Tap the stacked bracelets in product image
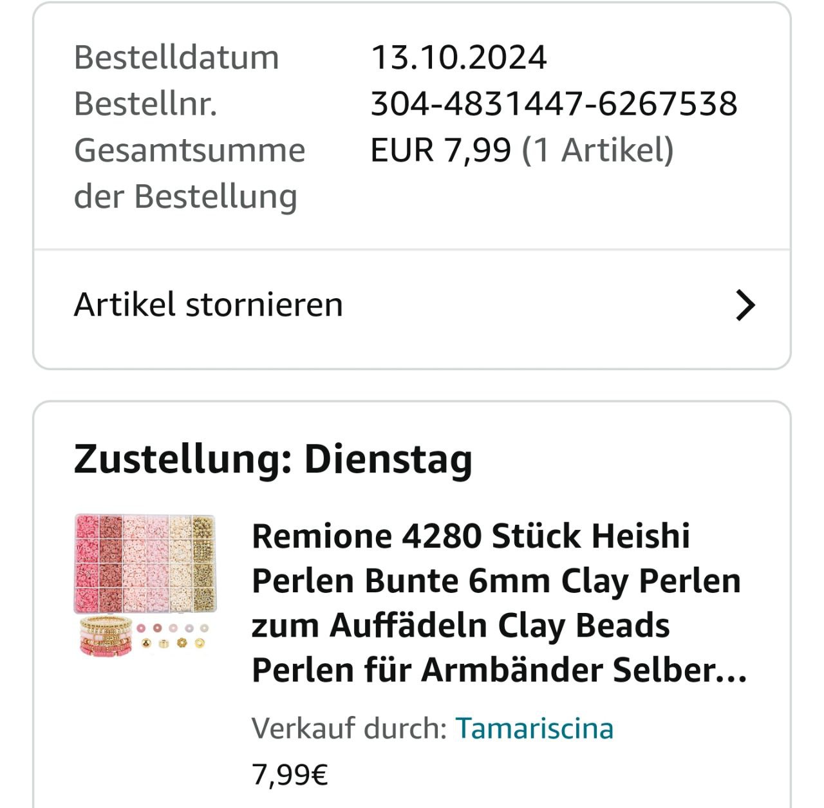Screen dimensions: 824x808 pyautogui.click(x=105, y=636)
